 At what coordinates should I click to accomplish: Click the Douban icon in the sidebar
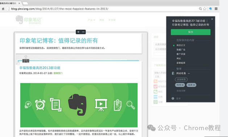(156, 102)
